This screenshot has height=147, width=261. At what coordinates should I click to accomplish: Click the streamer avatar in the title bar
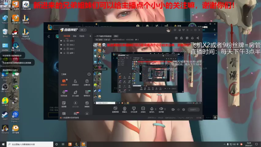[x=168, y=30]
